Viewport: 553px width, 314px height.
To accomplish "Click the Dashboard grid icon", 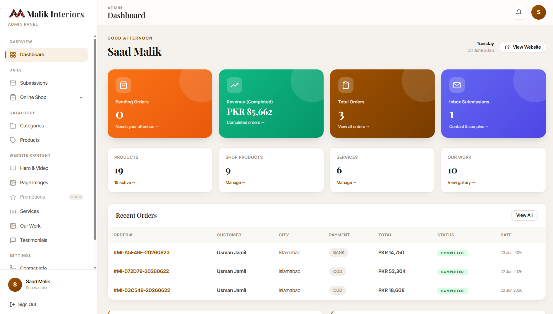I will click(x=13, y=55).
